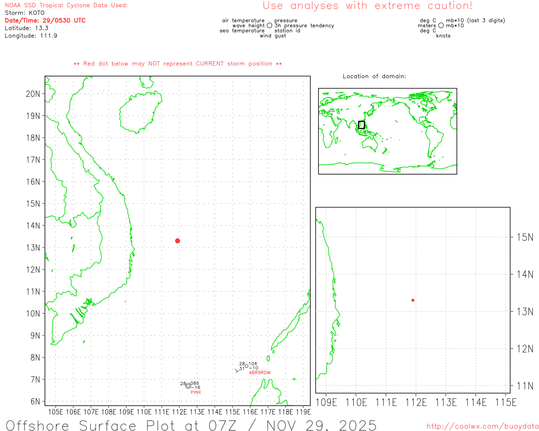Click the 'Location of domain:' caption
The height and width of the screenshot is (431, 539).
(x=374, y=76)
